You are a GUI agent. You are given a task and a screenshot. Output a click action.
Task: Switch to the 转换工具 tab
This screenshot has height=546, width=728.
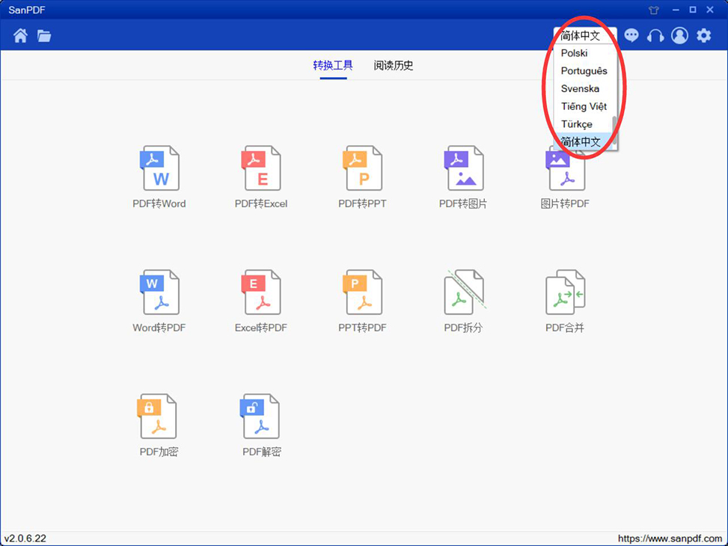point(333,66)
